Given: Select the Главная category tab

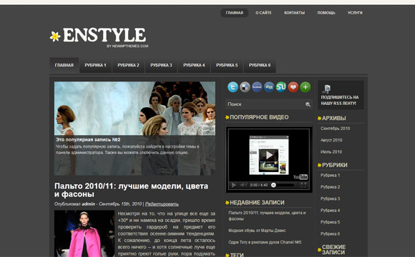Looking at the screenshot, I should (64, 65).
